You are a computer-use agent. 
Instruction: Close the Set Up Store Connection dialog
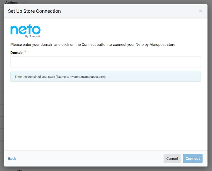point(200,11)
